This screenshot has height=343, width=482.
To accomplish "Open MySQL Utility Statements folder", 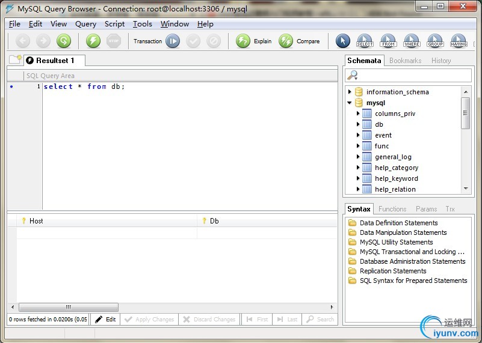I will point(396,242).
